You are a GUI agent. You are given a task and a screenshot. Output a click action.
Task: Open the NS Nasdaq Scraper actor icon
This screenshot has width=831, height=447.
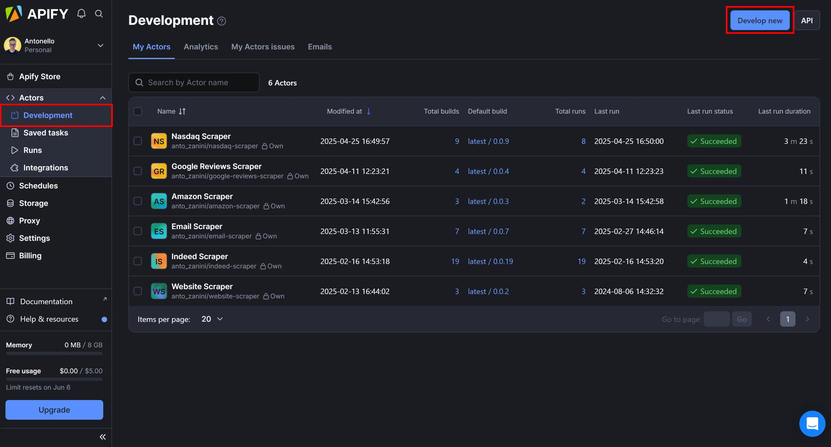coord(159,141)
